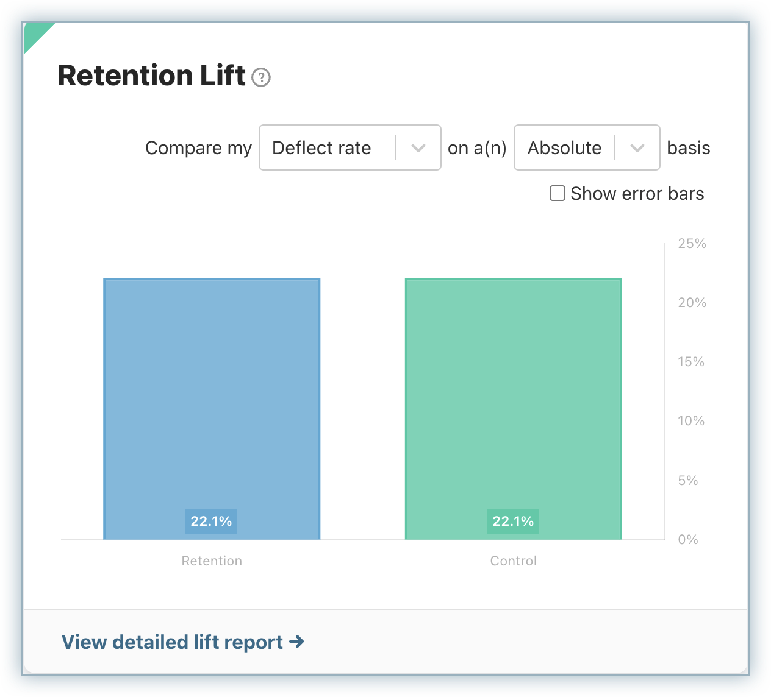Click the Show error bars label text

[x=637, y=194]
